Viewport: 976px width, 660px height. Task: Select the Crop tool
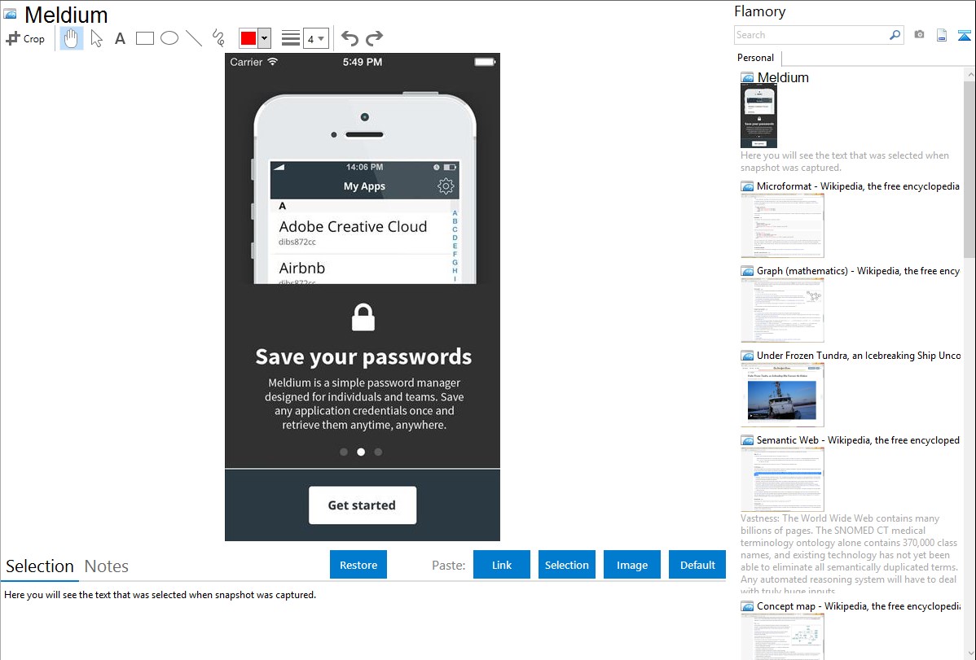pos(25,38)
